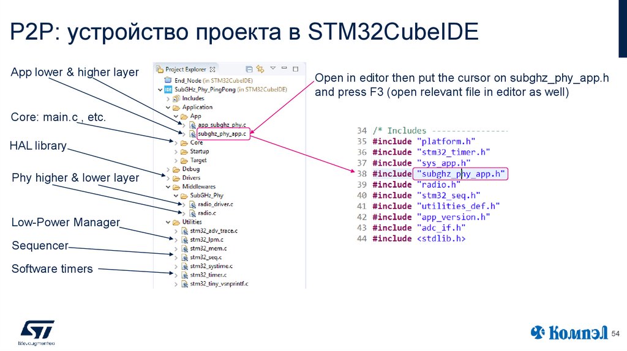The image size is (627, 351).
Task: Click the App folder icon
Action: click(x=184, y=116)
